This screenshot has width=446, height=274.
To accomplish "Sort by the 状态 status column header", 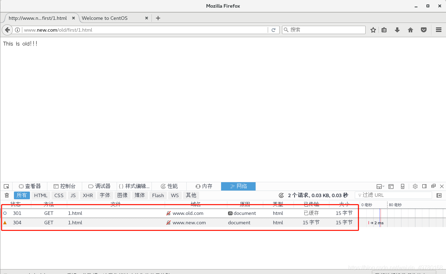I will 16,204.
